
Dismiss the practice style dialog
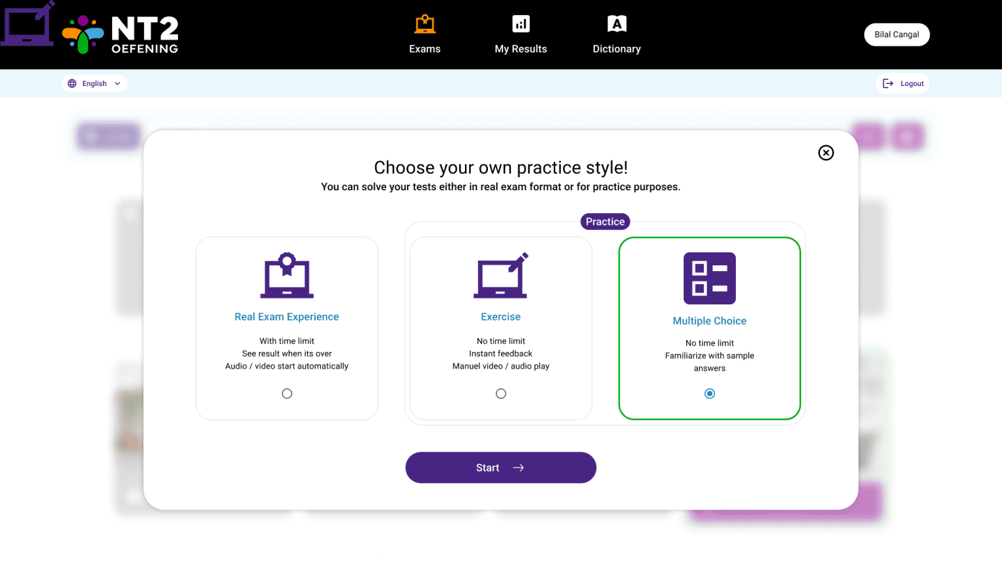(826, 152)
